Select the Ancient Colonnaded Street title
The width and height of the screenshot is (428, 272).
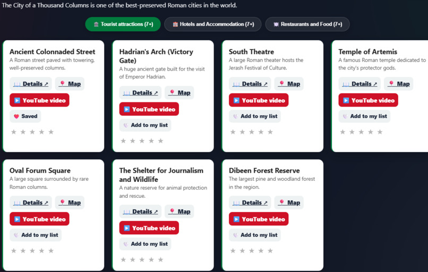(x=53, y=52)
